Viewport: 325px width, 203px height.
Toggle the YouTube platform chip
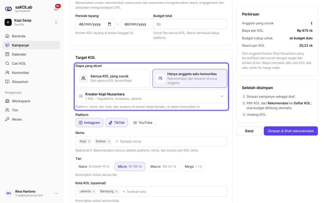[x=143, y=123]
